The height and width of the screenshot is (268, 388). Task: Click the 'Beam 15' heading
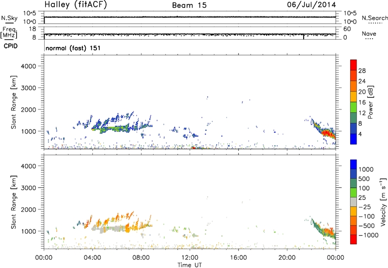pyautogui.click(x=189, y=5)
